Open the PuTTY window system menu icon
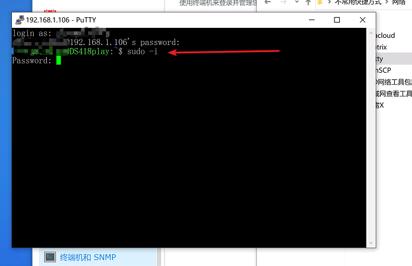Screen dimensions: 412x266 [x=20, y=20]
